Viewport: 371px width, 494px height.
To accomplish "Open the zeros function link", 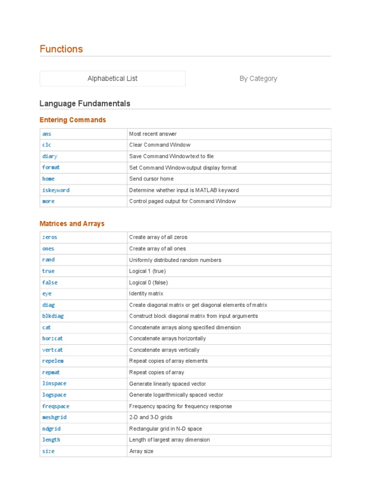I will [49, 237].
